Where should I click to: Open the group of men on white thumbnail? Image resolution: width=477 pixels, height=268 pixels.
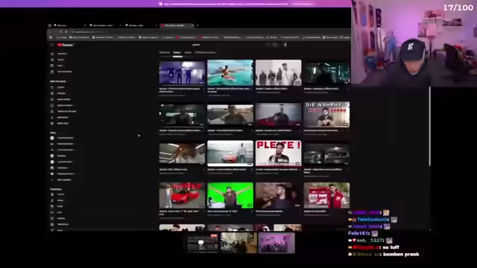(x=278, y=73)
